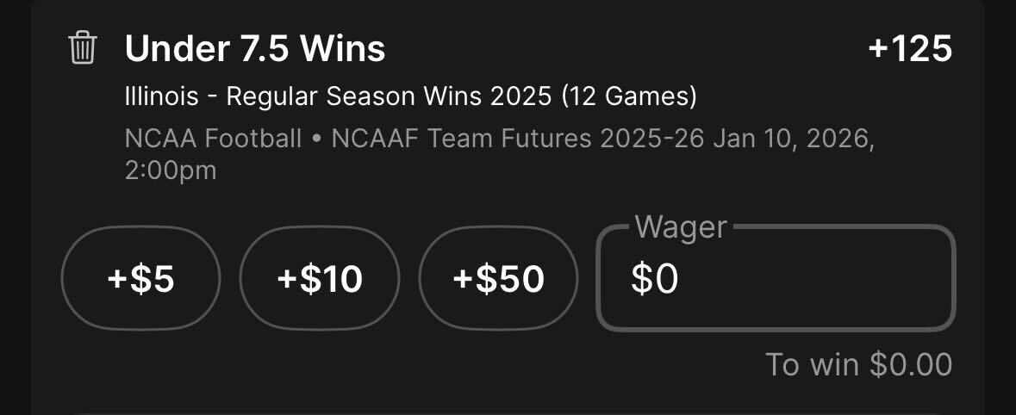Increase stake by $50 using quick-add chip
This screenshot has height=415, width=1016.
coord(498,278)
